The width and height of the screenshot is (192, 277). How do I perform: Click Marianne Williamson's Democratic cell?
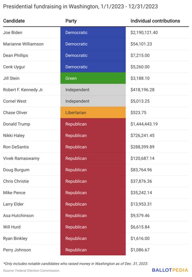(x=93, y=44)
